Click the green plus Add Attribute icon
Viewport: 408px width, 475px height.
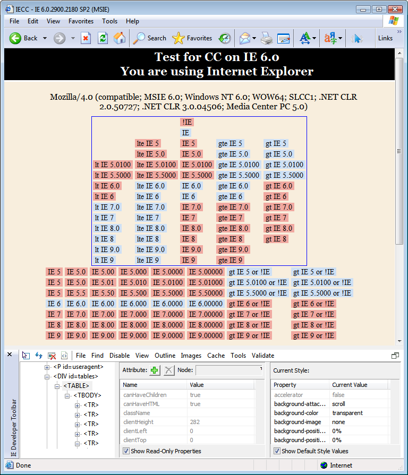pos(155,370)
